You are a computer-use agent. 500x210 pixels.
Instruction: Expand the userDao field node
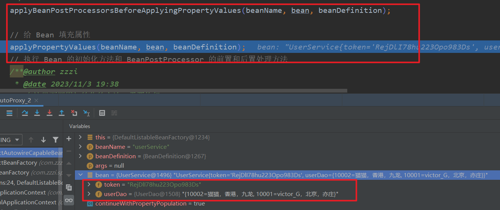[89, 194]
